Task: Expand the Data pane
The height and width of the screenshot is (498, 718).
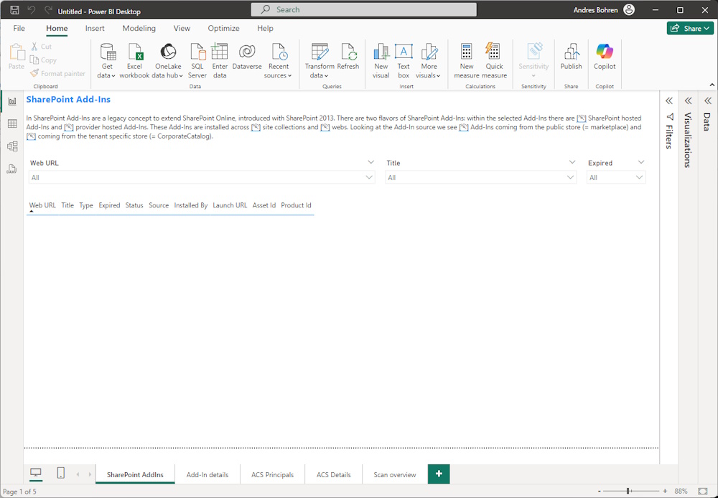Action: [708, 100]
